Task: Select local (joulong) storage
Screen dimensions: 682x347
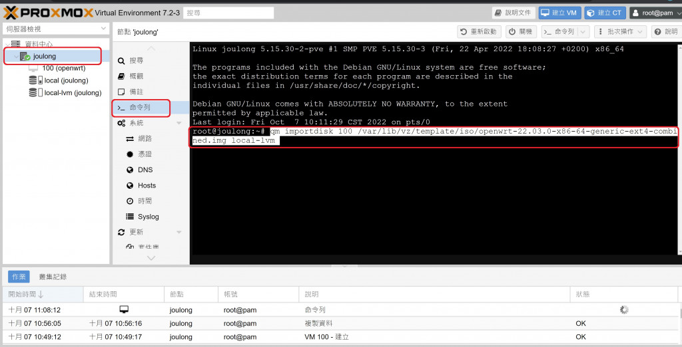Action: (66, 80)
